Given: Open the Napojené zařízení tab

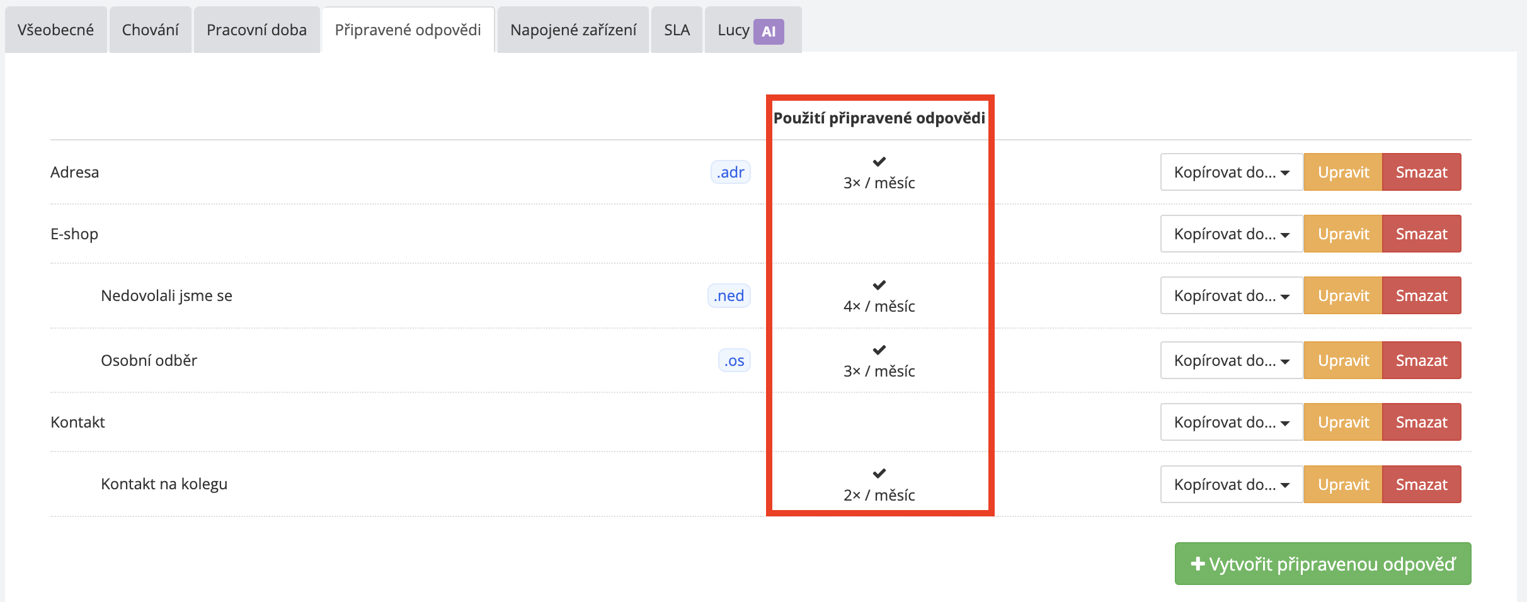Looking at the screenshot, I should [x=573, y=30].
